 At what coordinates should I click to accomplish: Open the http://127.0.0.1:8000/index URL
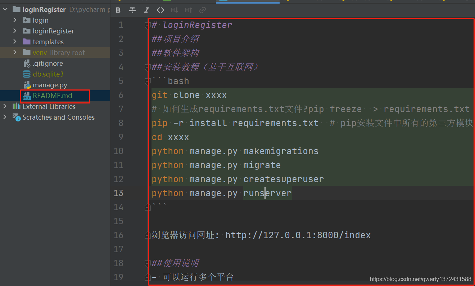[x=298, y=235]
